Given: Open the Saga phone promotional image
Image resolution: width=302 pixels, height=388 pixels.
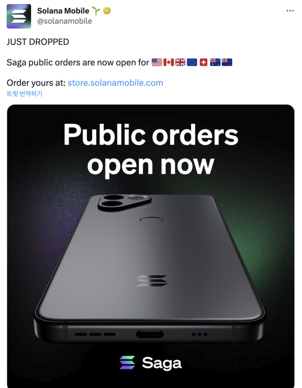Looking at the screenshot, I should 151,246.
